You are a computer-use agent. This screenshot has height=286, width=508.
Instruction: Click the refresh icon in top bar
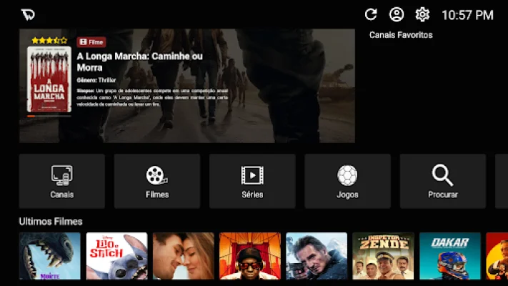371,14
